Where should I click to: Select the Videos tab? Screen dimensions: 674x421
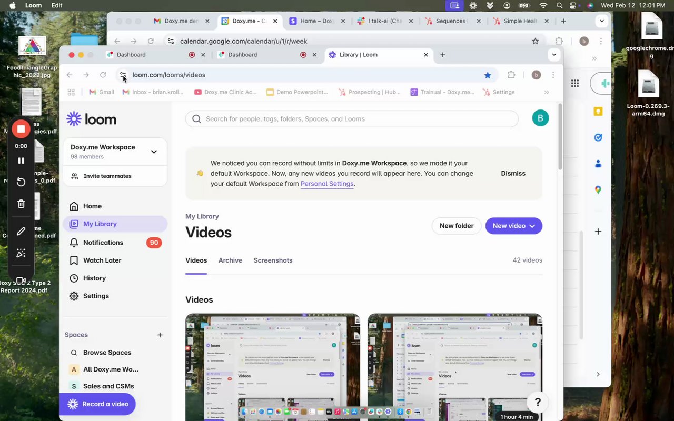pyautogui.click(x=196, y=260)
